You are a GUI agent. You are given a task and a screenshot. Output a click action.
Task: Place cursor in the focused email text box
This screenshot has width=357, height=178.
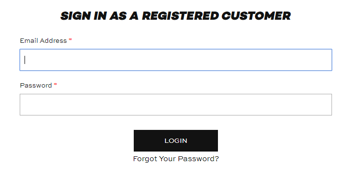[x=176, y=60]
